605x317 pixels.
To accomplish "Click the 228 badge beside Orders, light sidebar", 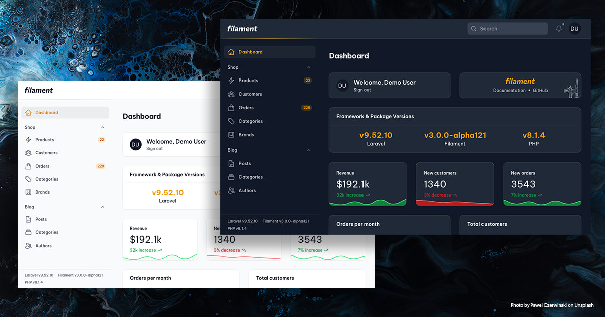I will pos(101,166).
